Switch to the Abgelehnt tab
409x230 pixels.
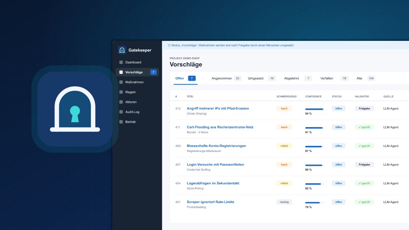(x=298, y=78)
